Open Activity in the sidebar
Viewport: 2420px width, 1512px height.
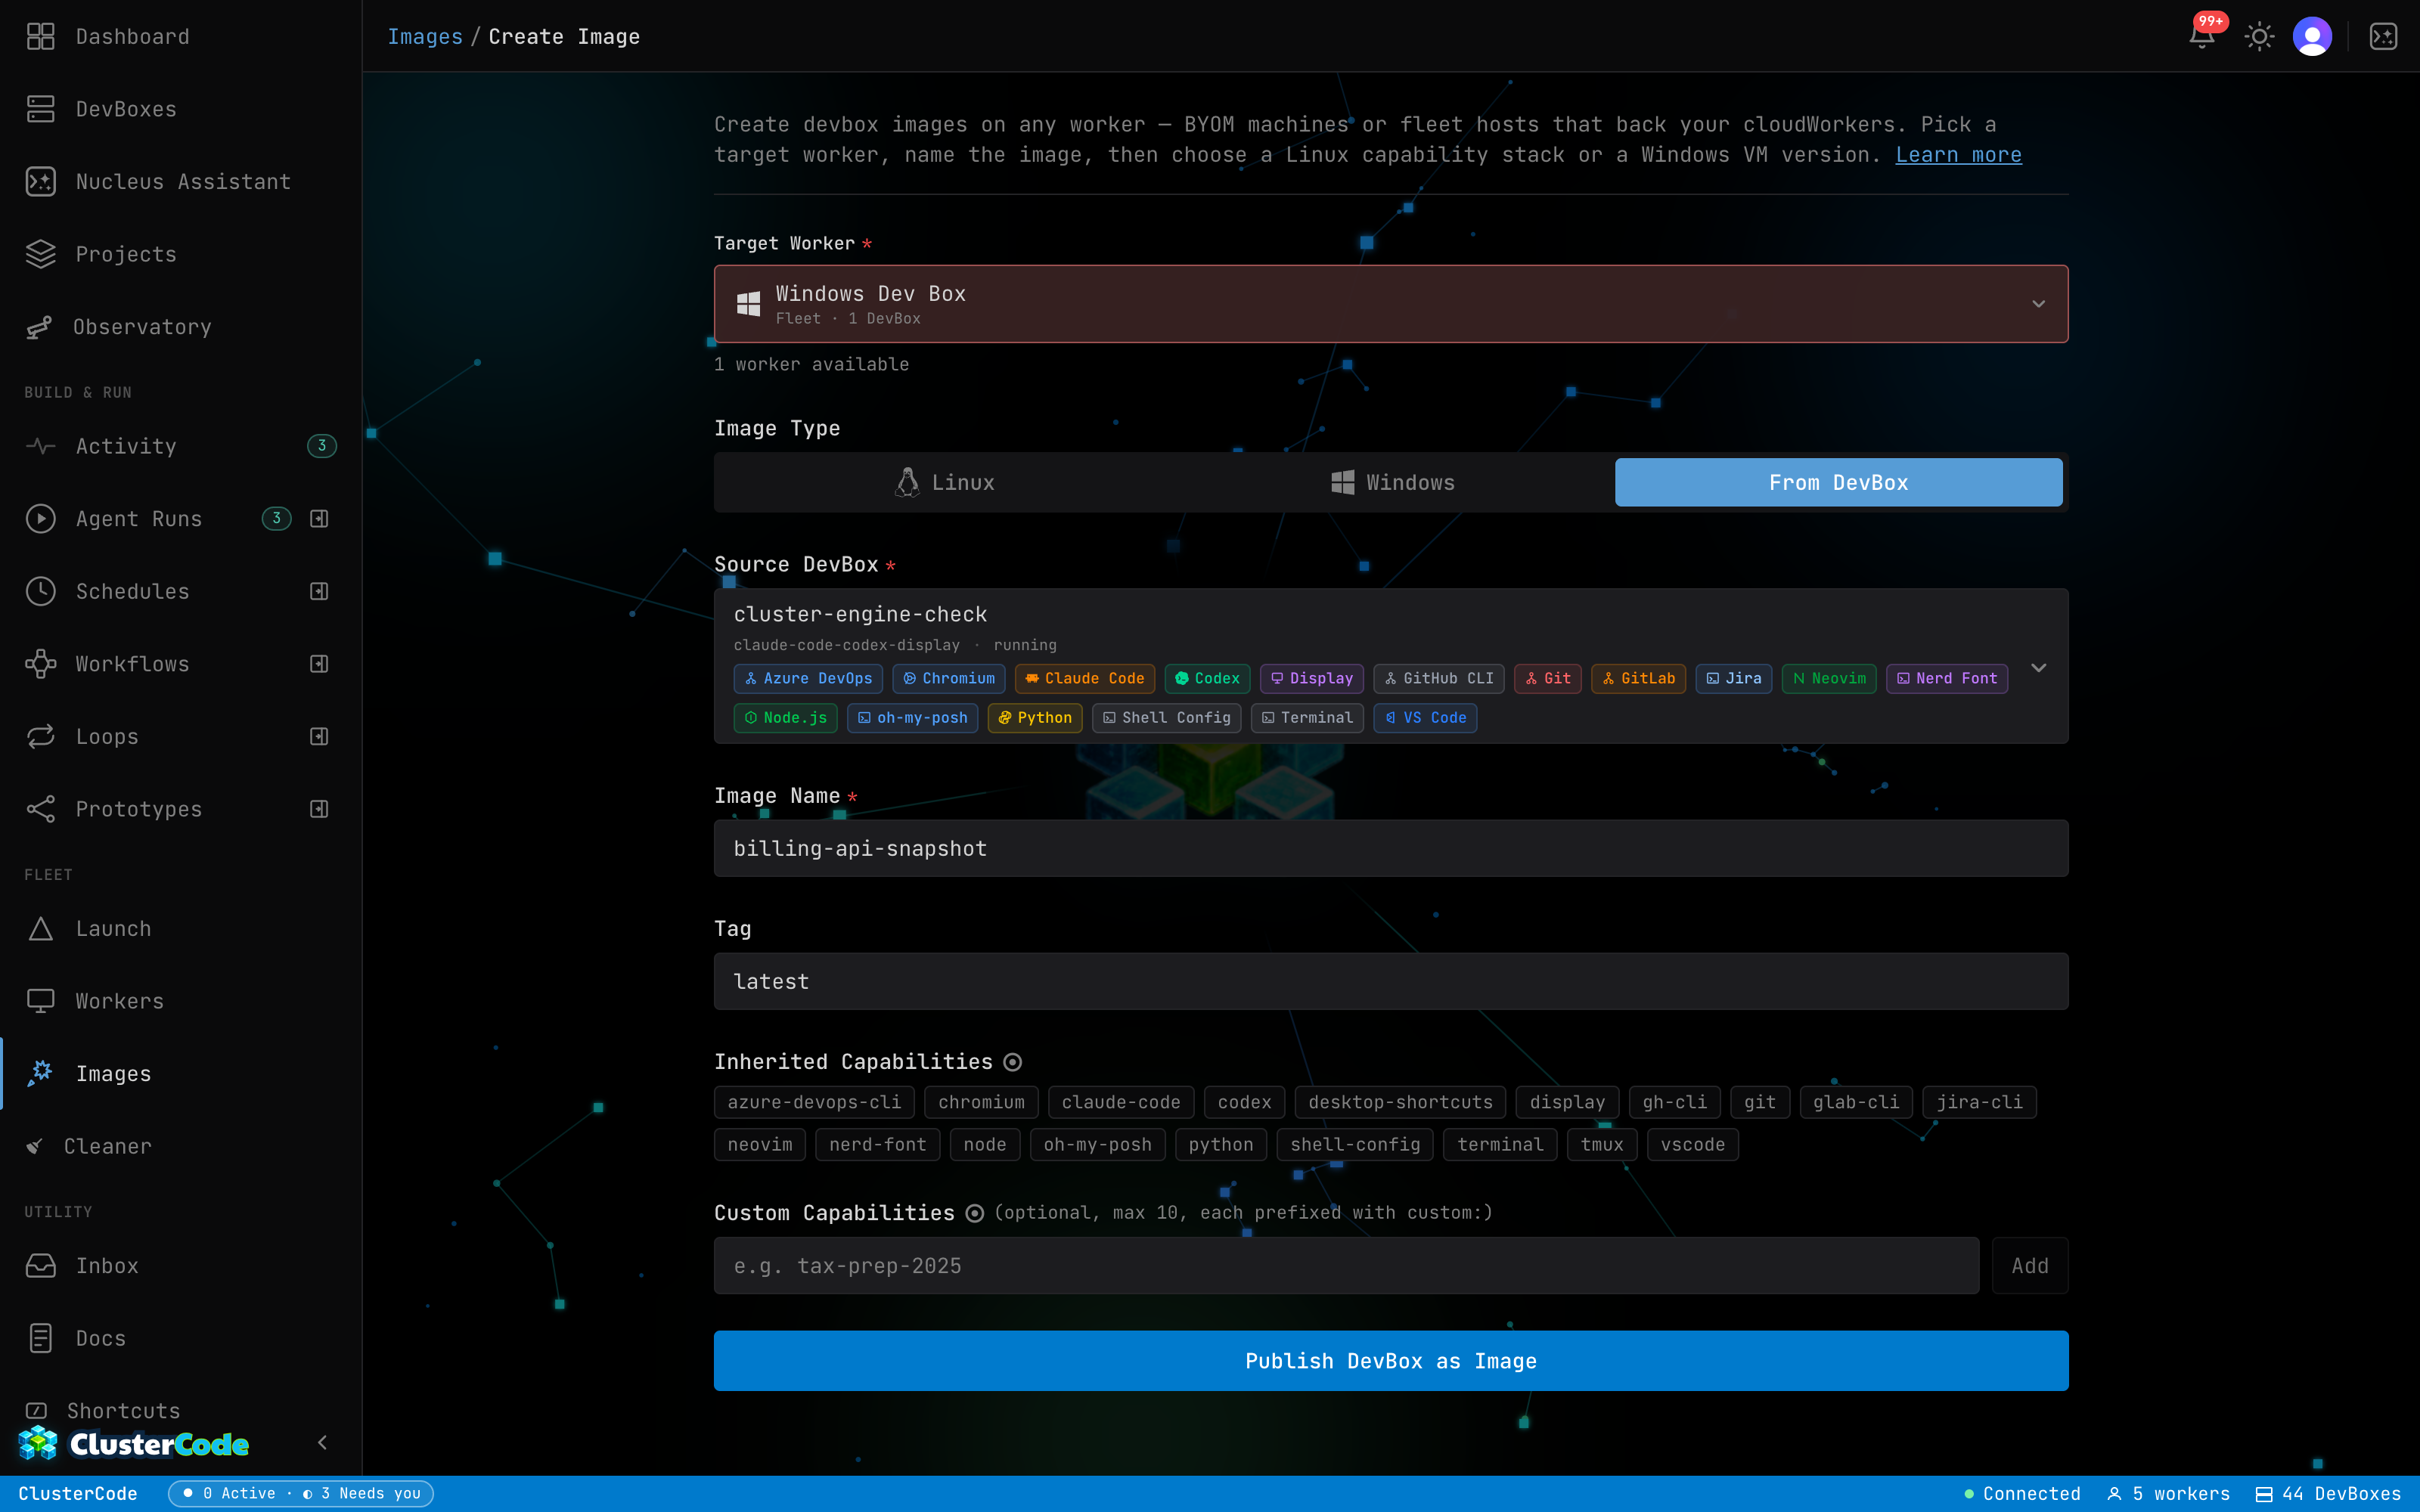pyautogui.click(x=180, y=446)
